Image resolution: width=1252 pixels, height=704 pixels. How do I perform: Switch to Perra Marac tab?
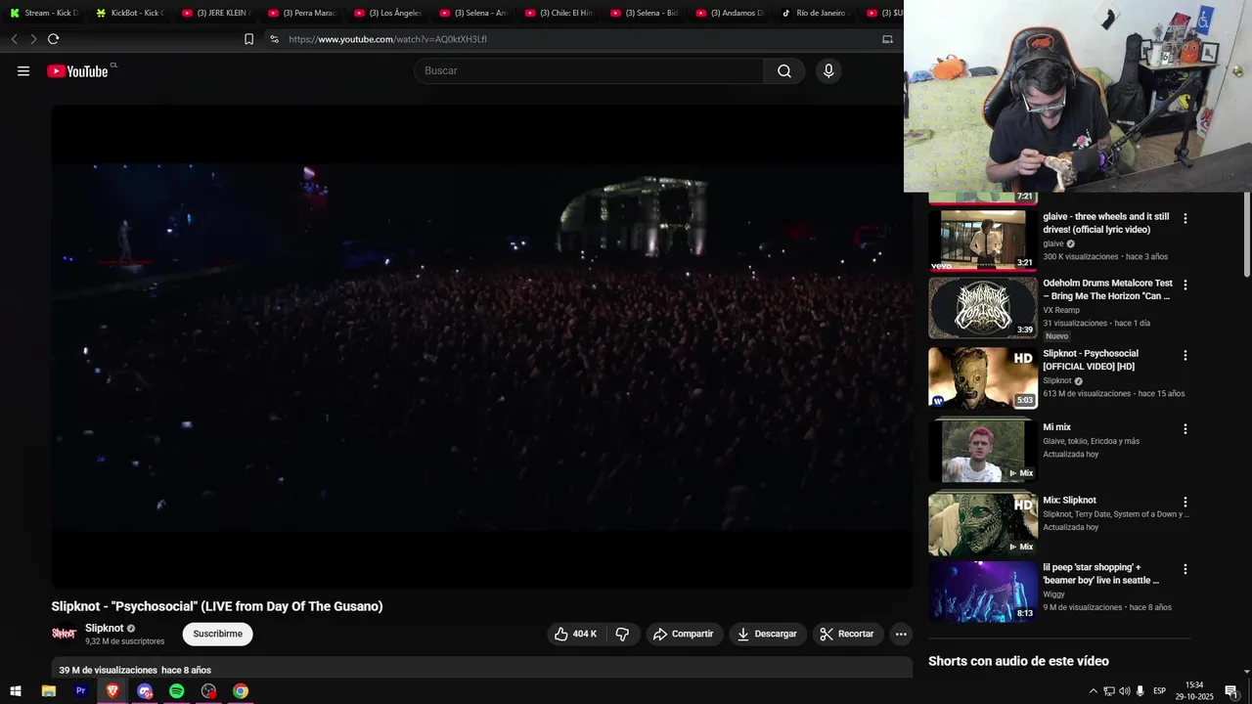pyautogui.click(x=303, y=13)
